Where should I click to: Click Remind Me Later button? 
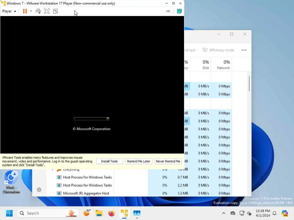[x=139, y=161]
